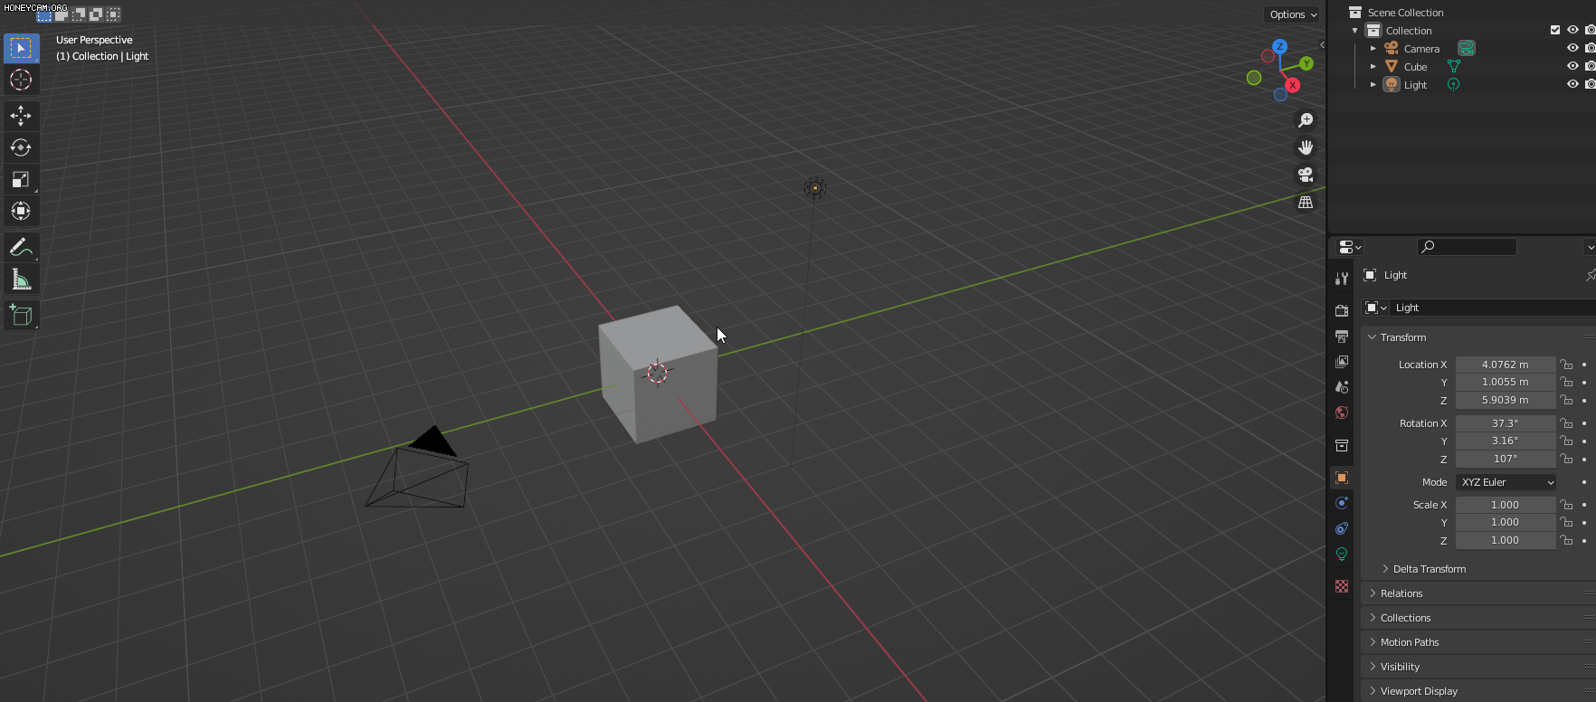Collapse the Collection tree in outliner
This screenshot has width=1596, height=702.
[1355, 31]
